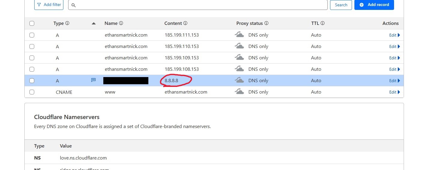Click proxy cloud icon for www CNAME
Image resolution: width=434 pixels, height=170 pixels.
tap(239, 92)
